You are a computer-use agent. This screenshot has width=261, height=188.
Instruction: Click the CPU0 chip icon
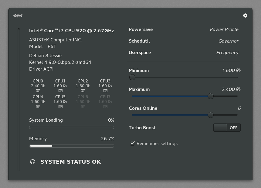38,91
